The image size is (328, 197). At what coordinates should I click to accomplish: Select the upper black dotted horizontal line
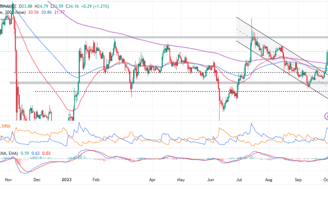pyautogui.click(x=126, y=73)
